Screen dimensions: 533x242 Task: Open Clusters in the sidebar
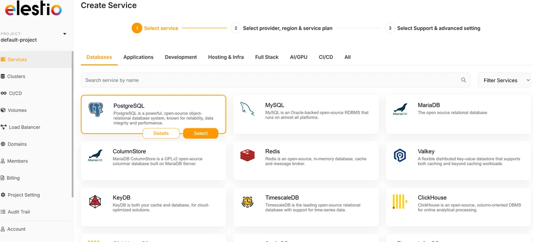tap(36, 76)
